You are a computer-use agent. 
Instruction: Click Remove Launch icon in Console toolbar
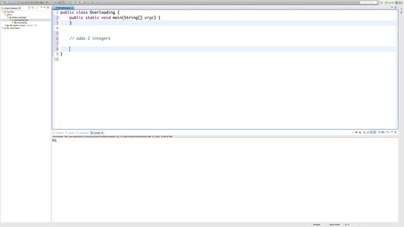(357, 132)
